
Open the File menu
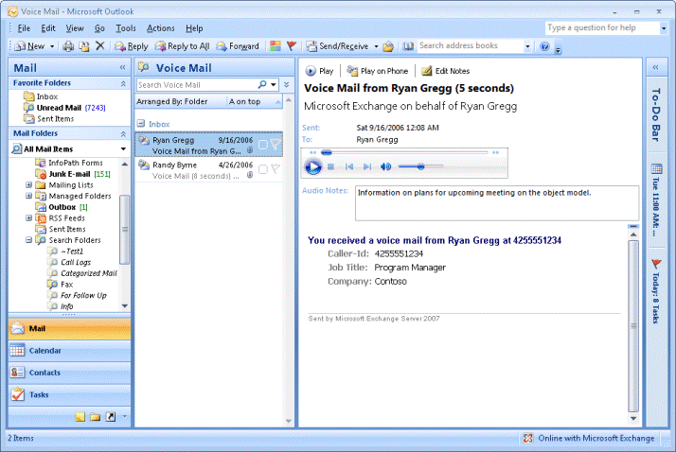(24, 28)
